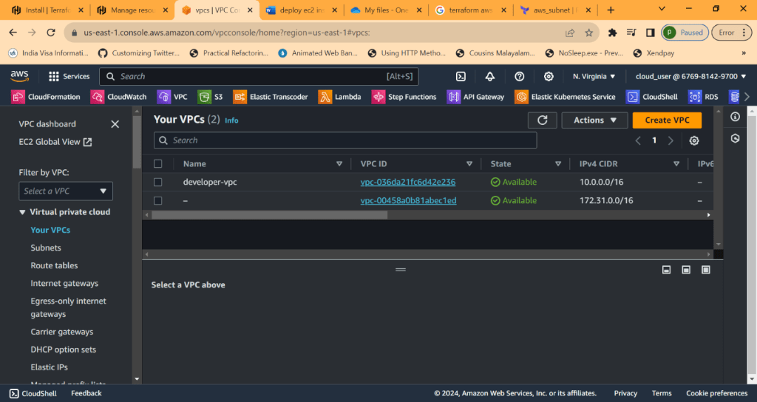This screenshot has width=757, height=402.
Task: Open CloudShell icon in AWS top bar
Action: 461,76
